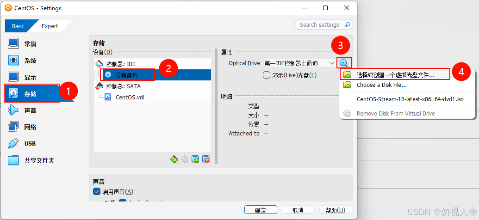Click the 大小 label in details
Screen dimensions: 479x220
click(254, 115)
